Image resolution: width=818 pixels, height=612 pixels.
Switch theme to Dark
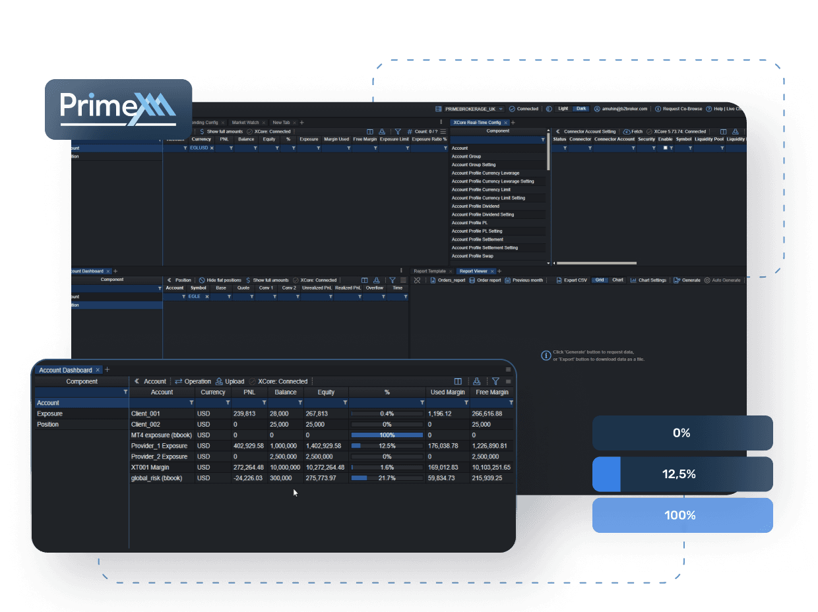pos(581,109)
